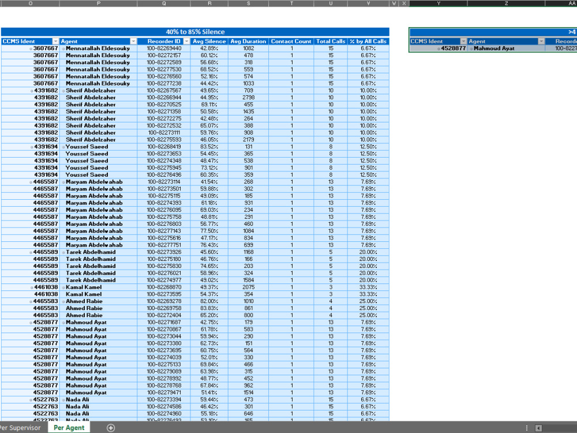Collapse the Sherif Abdelzaher agent group button
This screenshot has height=433, width=577.
point(63,91)
